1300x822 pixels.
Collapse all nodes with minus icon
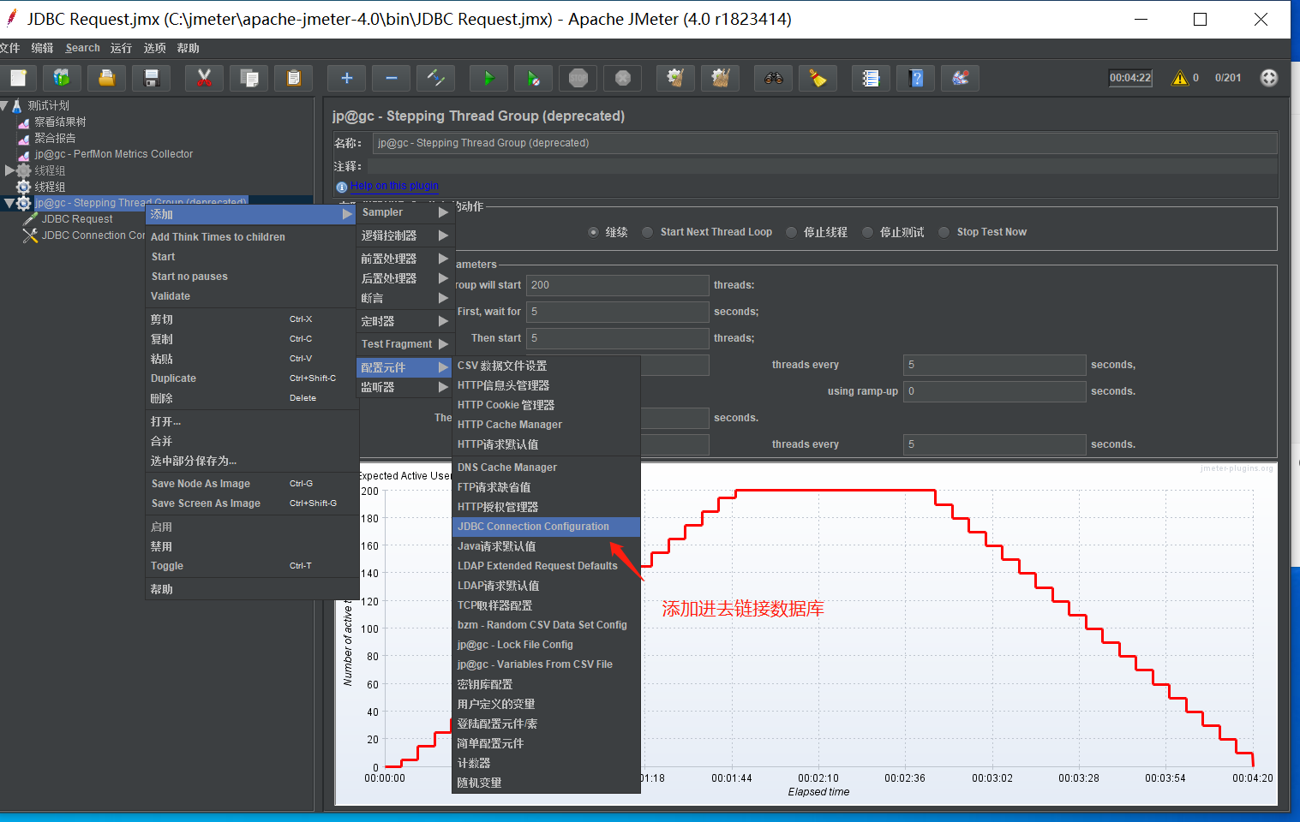point(391,78)
